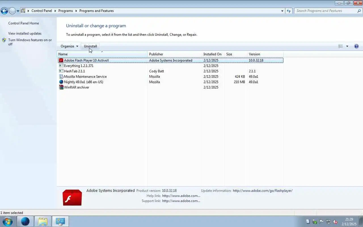The width and height of the screenshot is (363, 227).
Task: Click the flashplayer update information URL
Action: 263,191
